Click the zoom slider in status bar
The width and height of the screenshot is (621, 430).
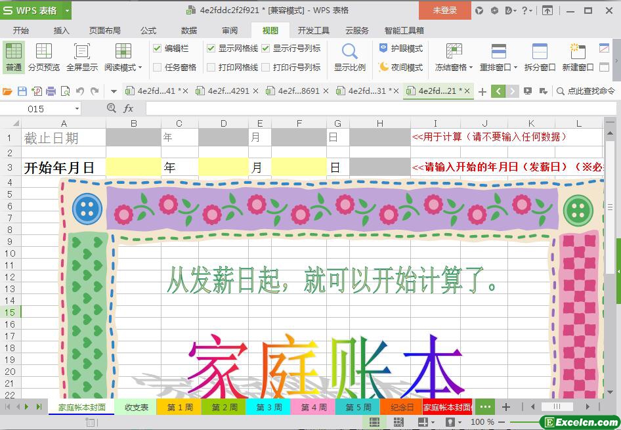[525, 422]
